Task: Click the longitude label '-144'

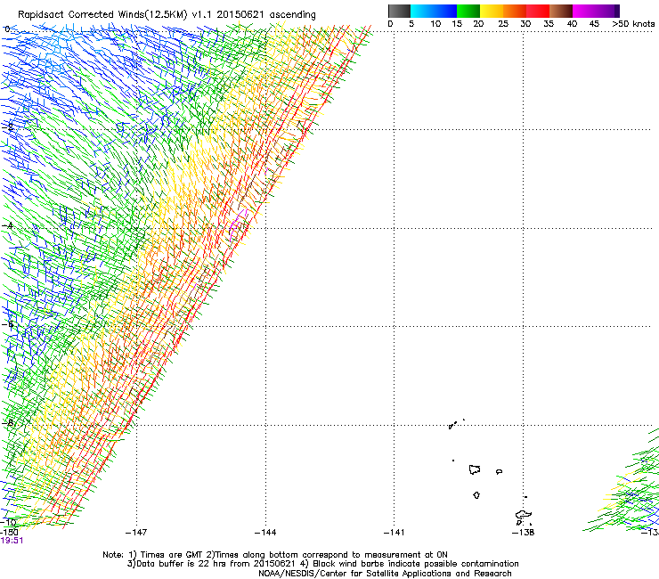Action: (265, 533)
